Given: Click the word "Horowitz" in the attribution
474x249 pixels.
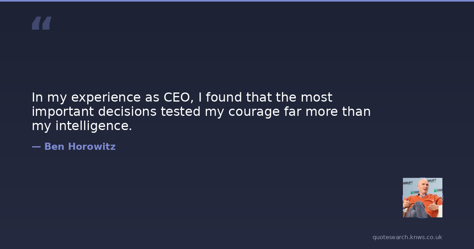Looking at the screenshot, I should click(92, 147).
